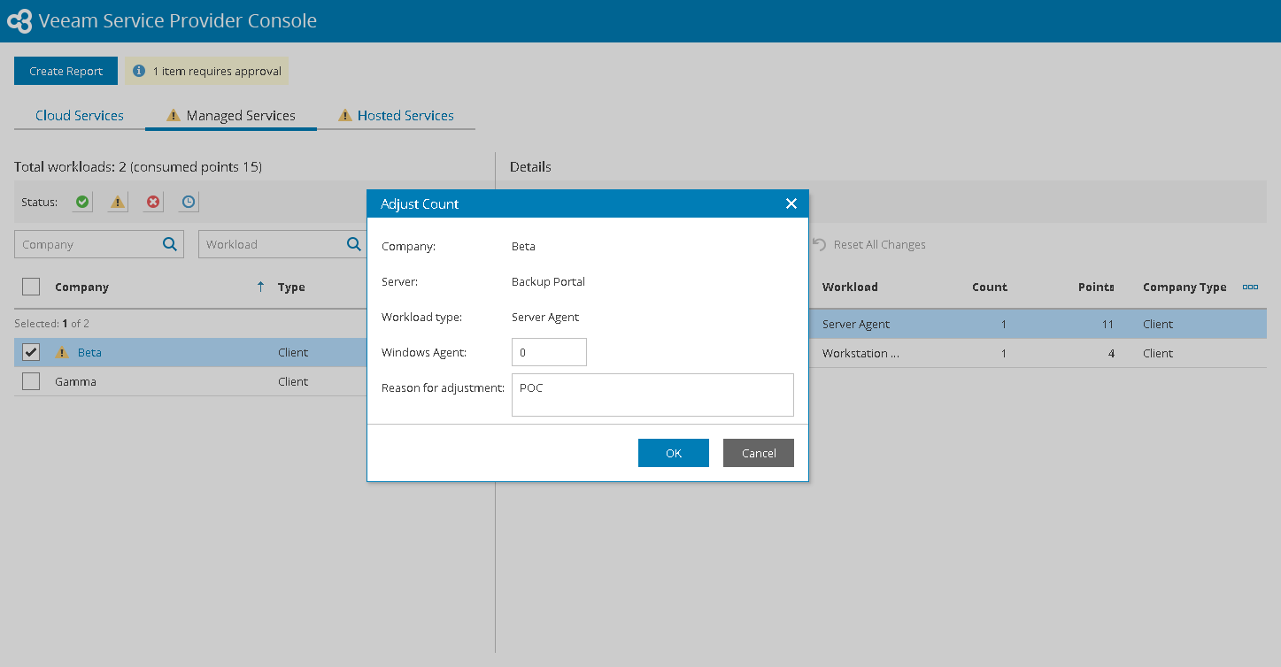1281x667 pixels.
Task: Click the Create Report button
Action: pyautogui.click(x=66, y=71)
